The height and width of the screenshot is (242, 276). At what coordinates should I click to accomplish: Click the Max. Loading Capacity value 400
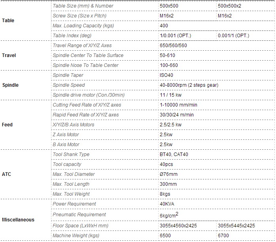coord(164,26)
